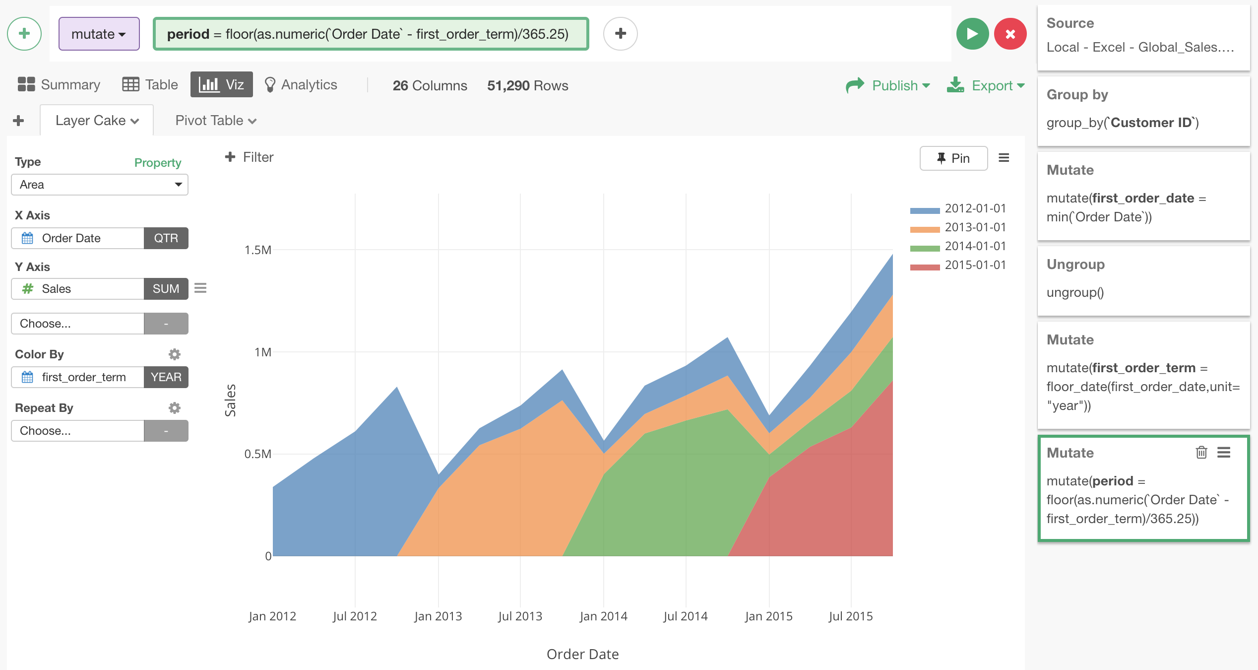The image size is (1258, 670).
Task: Click the red cancel X button
Action: (x=1010, y=34)
